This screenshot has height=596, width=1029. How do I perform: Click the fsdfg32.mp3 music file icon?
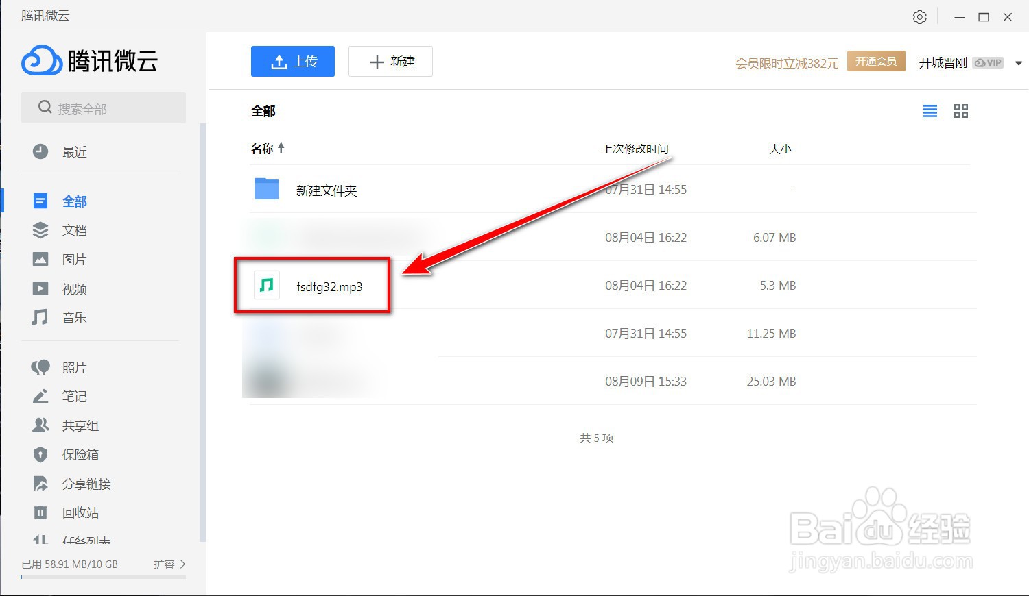[x=267, y=285]
